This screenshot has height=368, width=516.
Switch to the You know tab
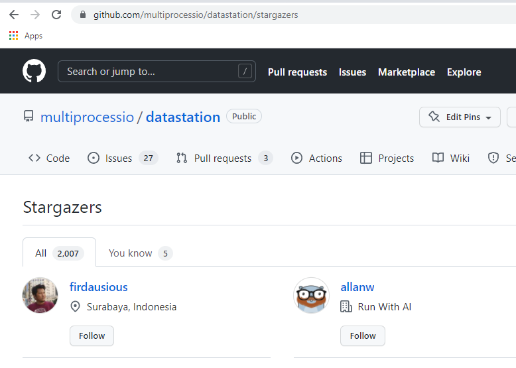coord(141,253)
